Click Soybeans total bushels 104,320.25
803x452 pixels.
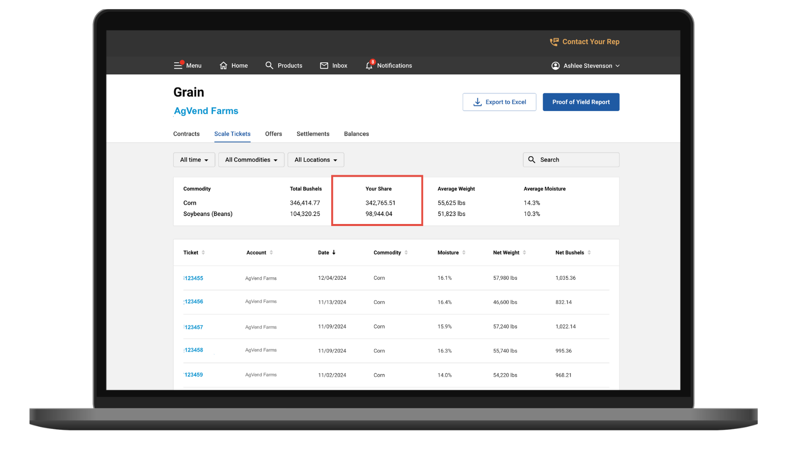coord(305,214)
